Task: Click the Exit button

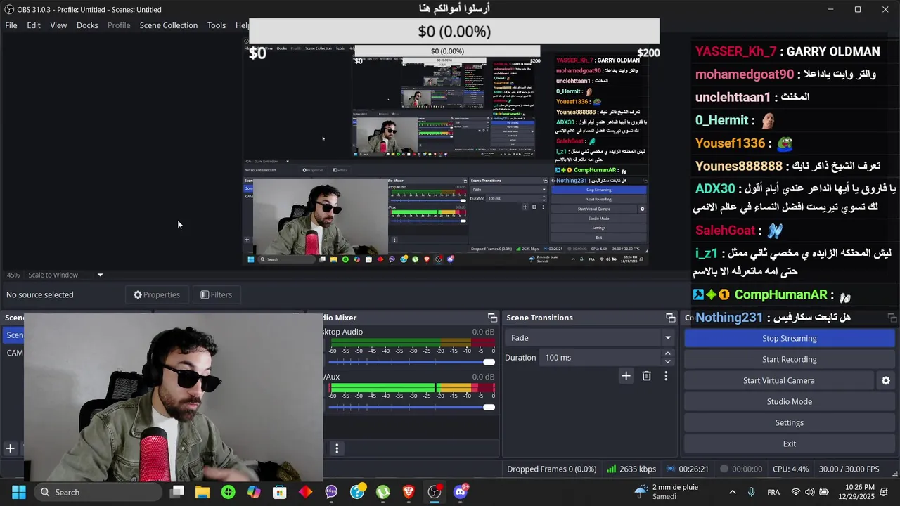Action: (790, 443)
